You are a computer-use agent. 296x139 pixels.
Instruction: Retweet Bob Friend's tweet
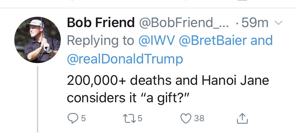pos(129,119)
